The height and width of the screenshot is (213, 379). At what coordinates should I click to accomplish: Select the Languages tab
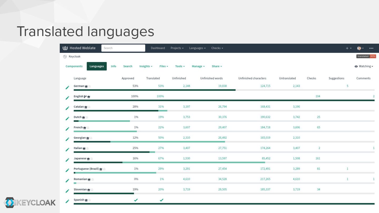(97, 66)
